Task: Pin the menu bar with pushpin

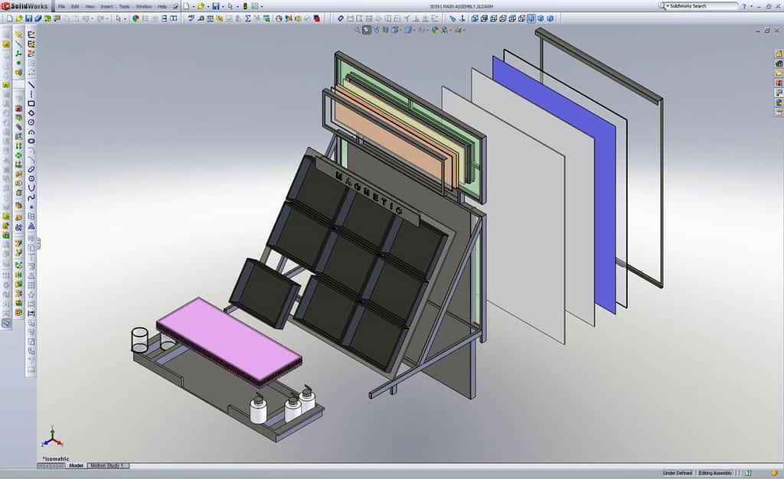Action: (x=175, y=6)
